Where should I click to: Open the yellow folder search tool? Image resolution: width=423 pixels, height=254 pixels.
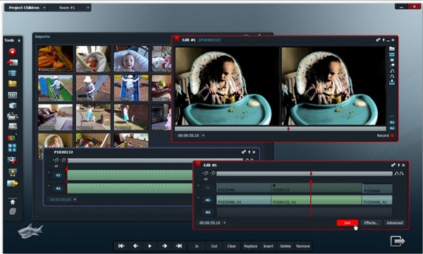pos(12,84)
